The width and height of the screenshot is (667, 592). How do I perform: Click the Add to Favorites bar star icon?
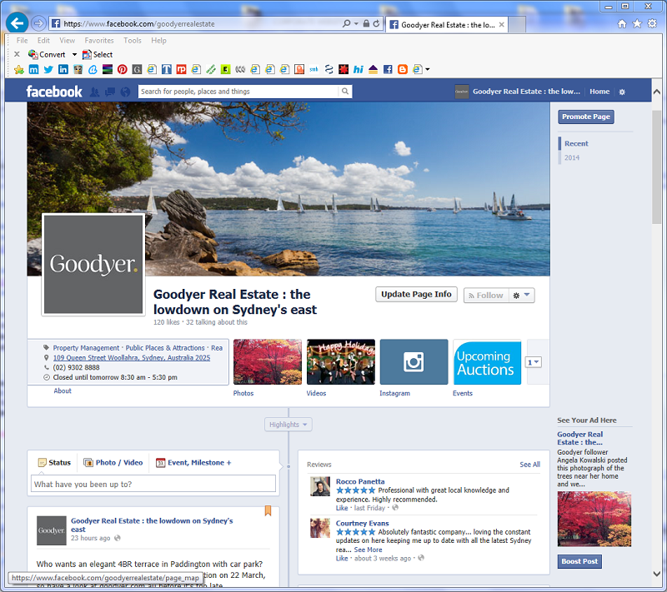[x=19, y=69]
